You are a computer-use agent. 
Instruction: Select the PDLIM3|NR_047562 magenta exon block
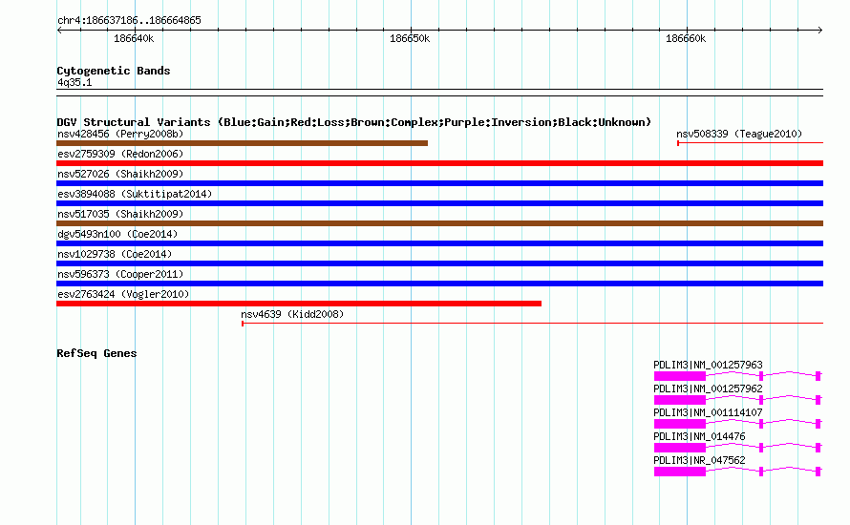tap(680, 472)
